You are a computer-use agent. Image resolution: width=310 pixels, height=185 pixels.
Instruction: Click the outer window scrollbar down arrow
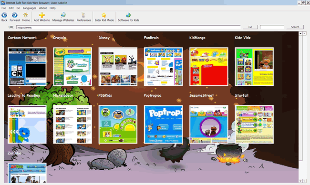tap(304, 181)
